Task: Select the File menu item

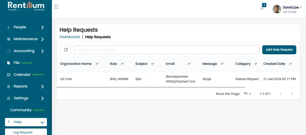Action: click(x=26, y=63)
